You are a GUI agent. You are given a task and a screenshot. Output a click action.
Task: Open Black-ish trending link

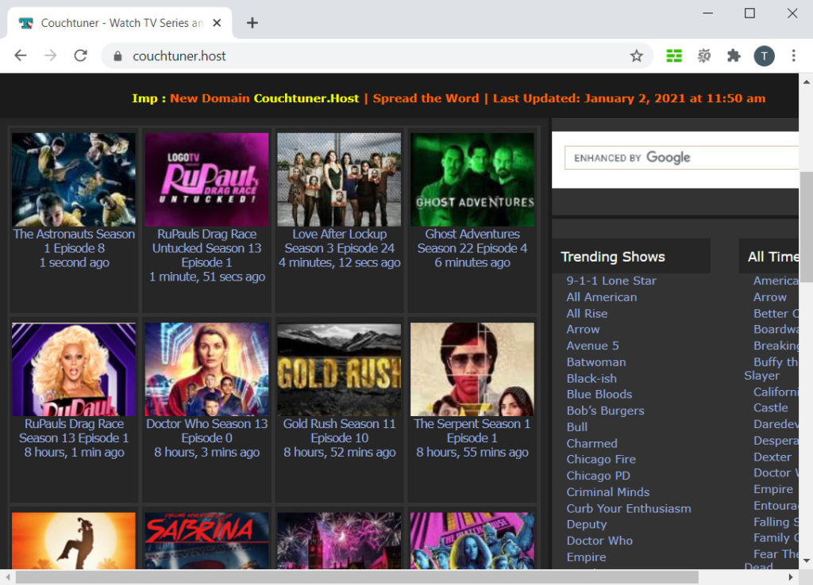tap(591, 378)
